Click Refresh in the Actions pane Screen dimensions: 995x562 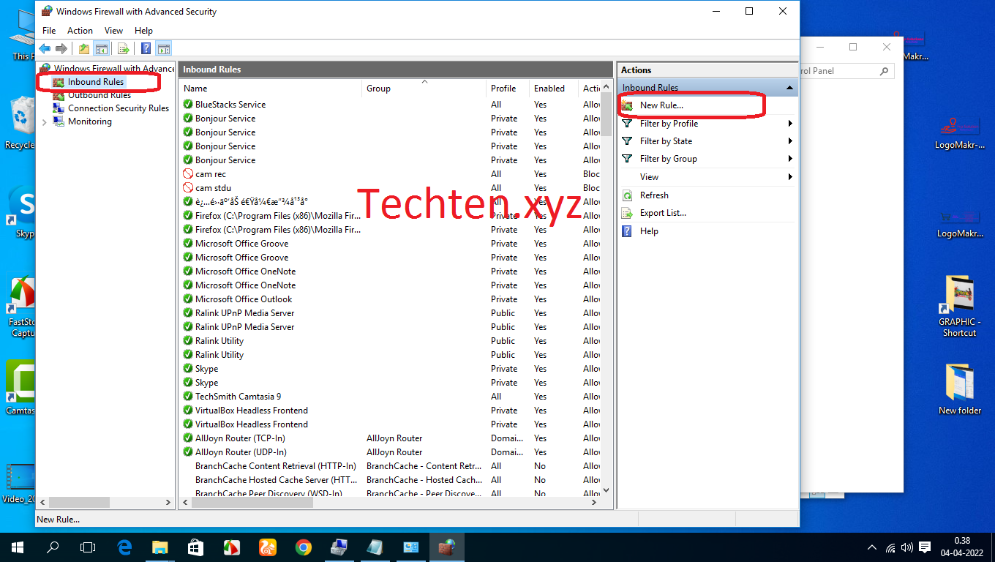pos(654,195)
